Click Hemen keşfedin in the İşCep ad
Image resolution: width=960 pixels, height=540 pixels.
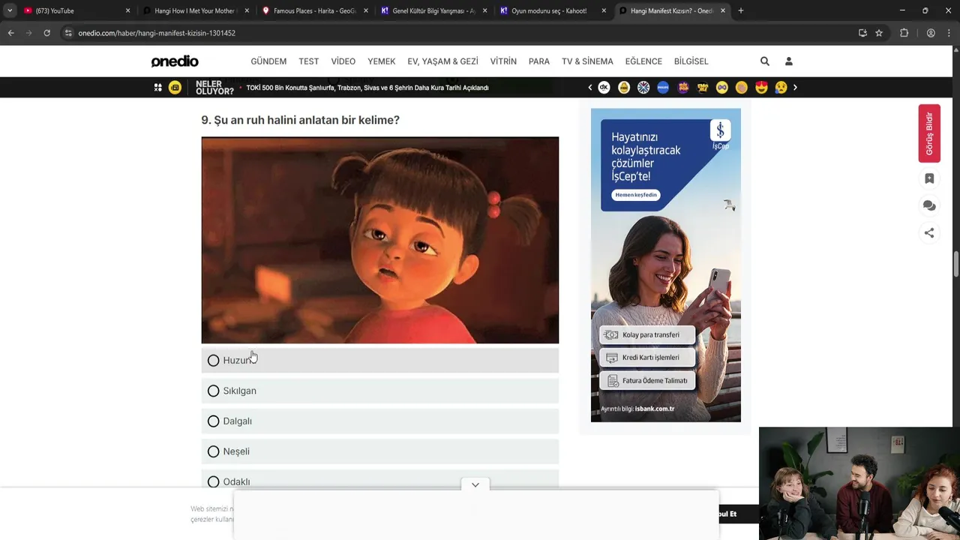[x=636, y=195]
